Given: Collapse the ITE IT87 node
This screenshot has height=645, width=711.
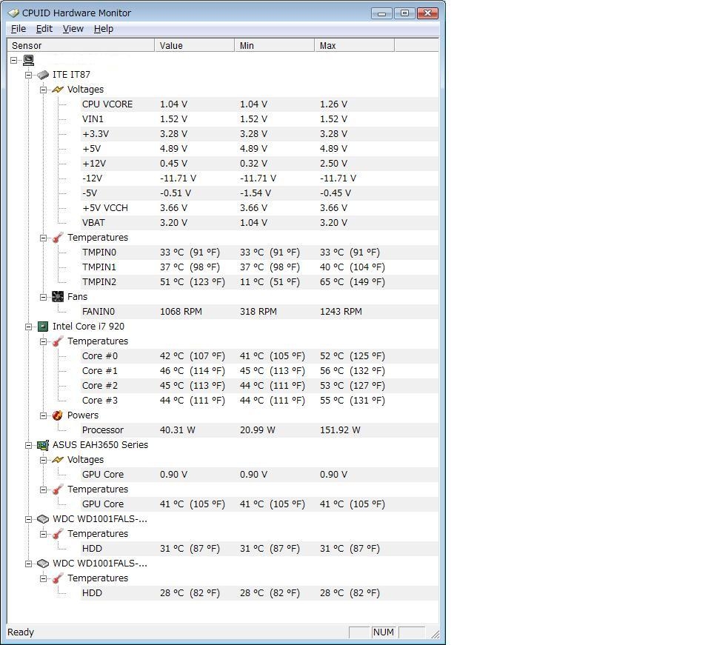Looking at the screenshot, I should click(28, 75).
